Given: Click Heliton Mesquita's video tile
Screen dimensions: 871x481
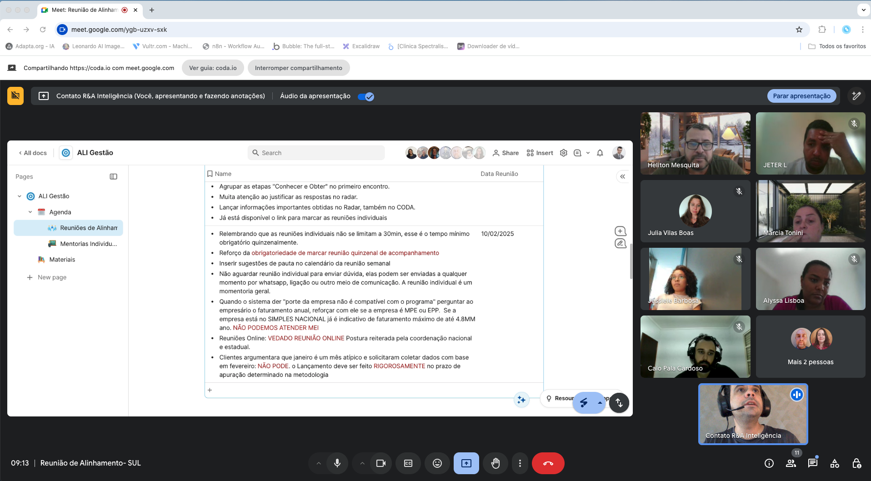Looking at the screenshot, I should [695, 143].
